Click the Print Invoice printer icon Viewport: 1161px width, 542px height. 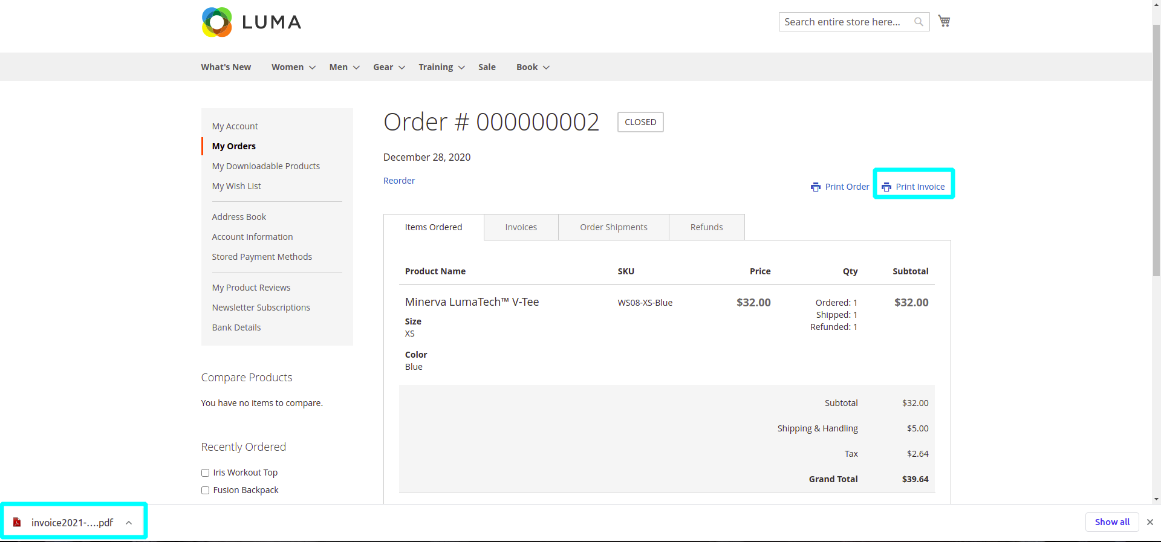886,187
